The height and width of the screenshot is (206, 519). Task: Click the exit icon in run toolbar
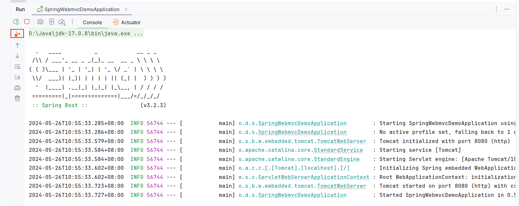[x=51, y=22]
